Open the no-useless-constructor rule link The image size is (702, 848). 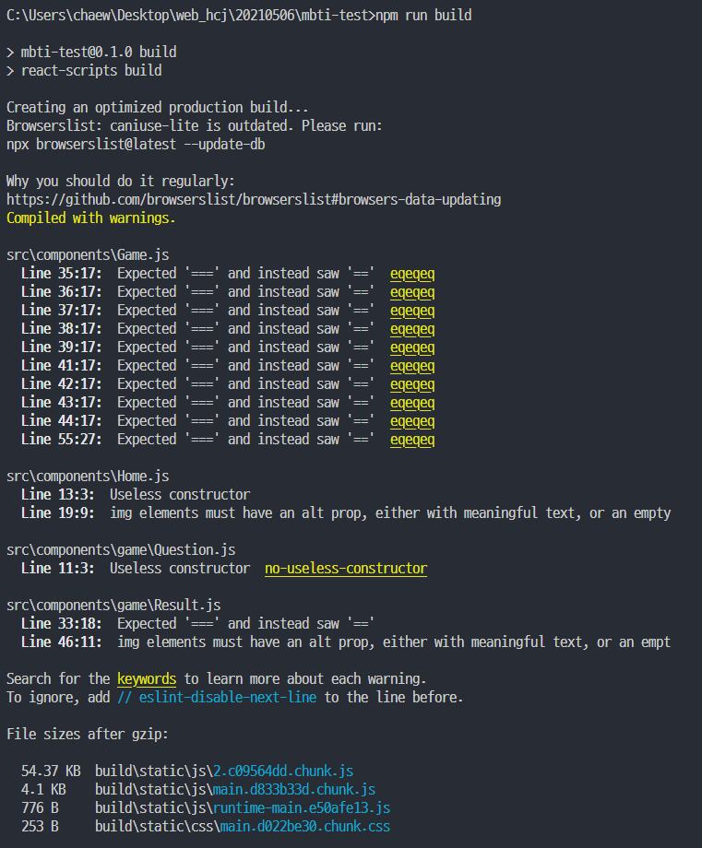[346, 569]
